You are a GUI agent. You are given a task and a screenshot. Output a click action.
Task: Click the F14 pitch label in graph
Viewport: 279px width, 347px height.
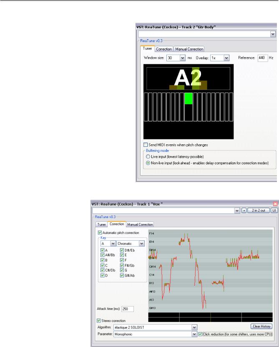[151, 234]
